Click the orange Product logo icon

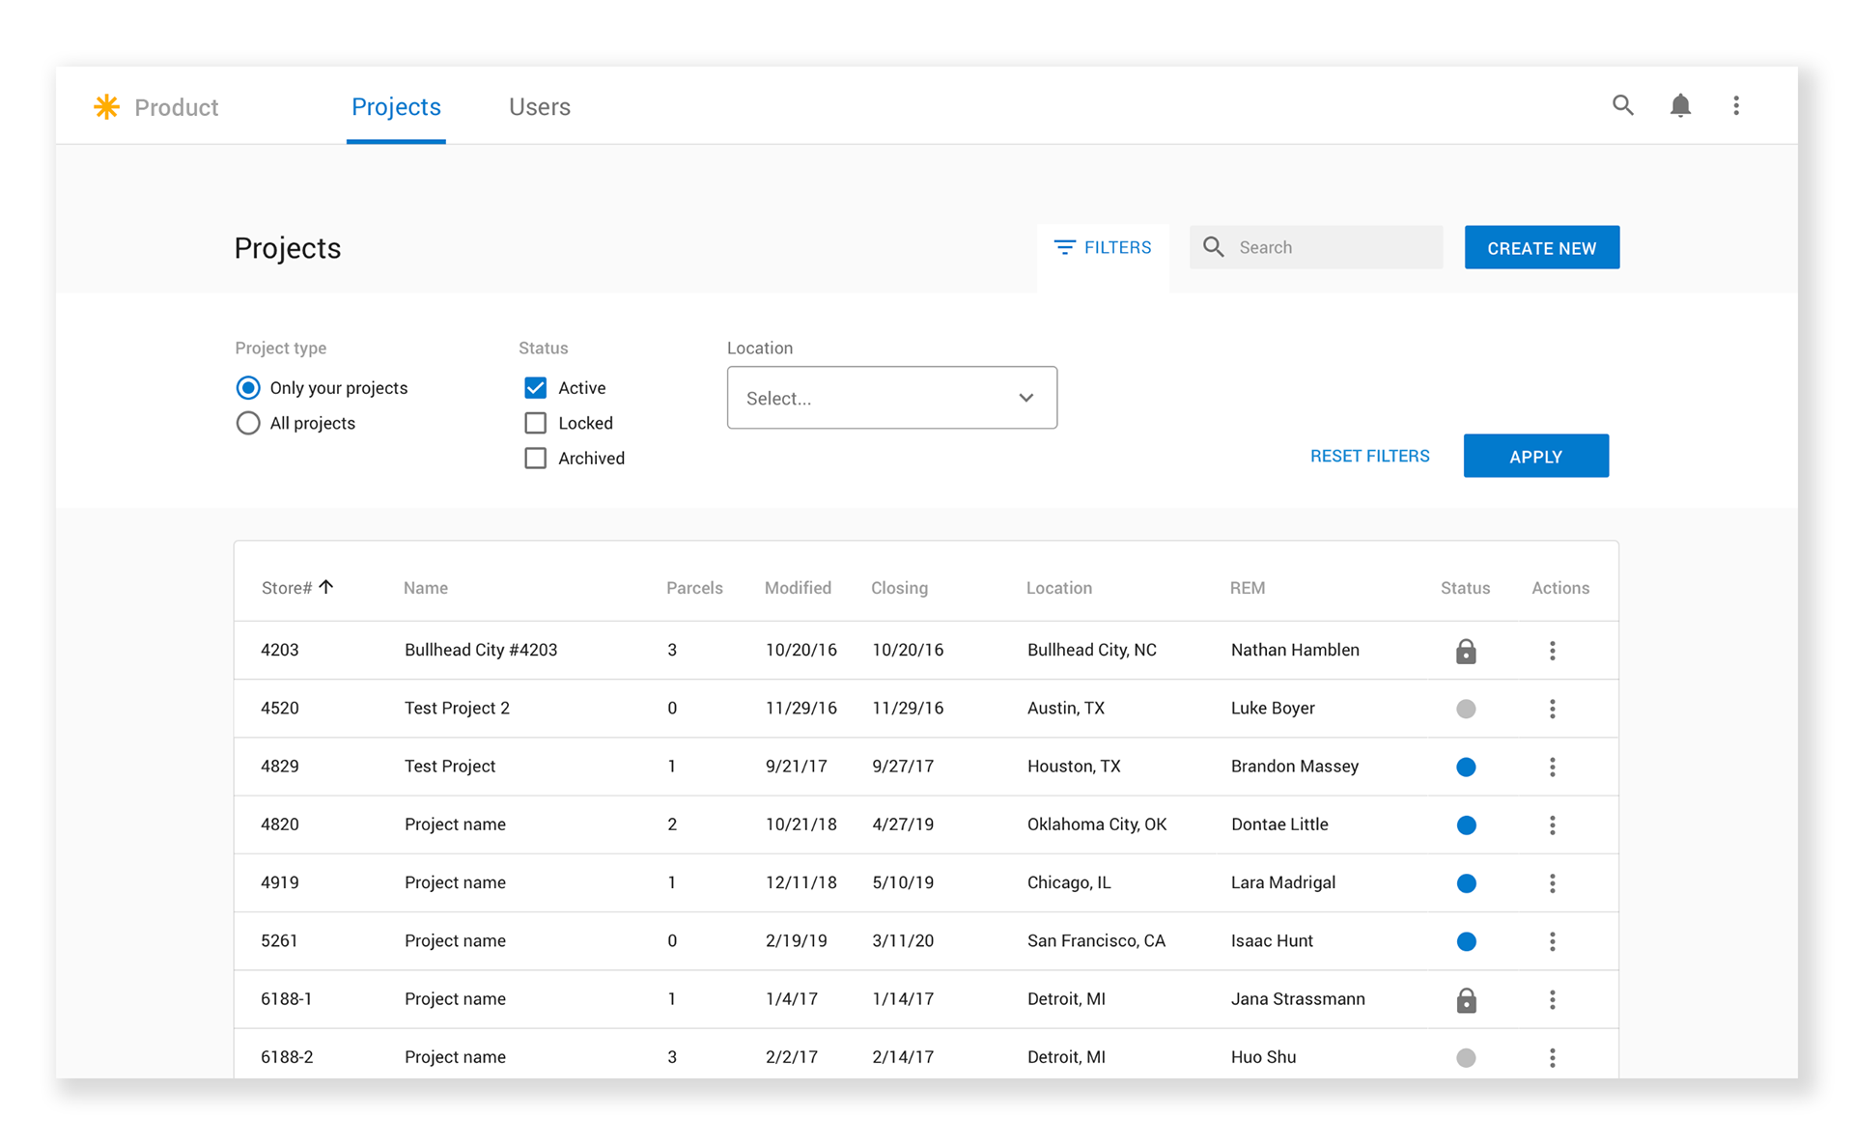pyautogui.click(x=106, y=106)
